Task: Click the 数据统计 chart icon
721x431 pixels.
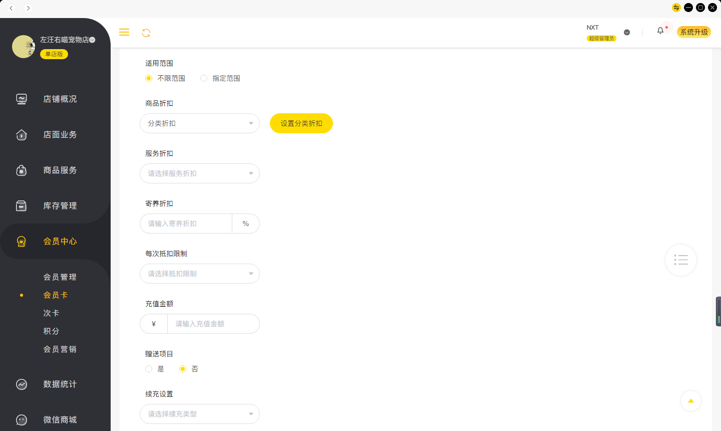Action: tap(22, 384)
